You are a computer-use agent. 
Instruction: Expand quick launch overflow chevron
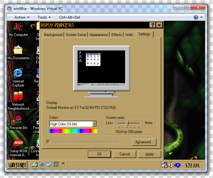[63, 163]
